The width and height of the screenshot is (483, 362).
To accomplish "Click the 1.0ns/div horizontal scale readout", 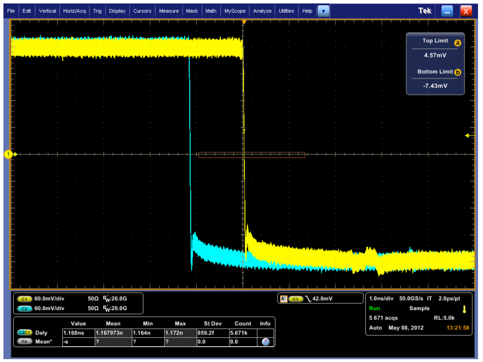I will click(382, 299).
